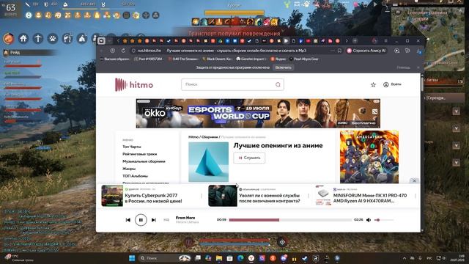
Task: Open Жанры in the side menu
Action: [129, 169]
